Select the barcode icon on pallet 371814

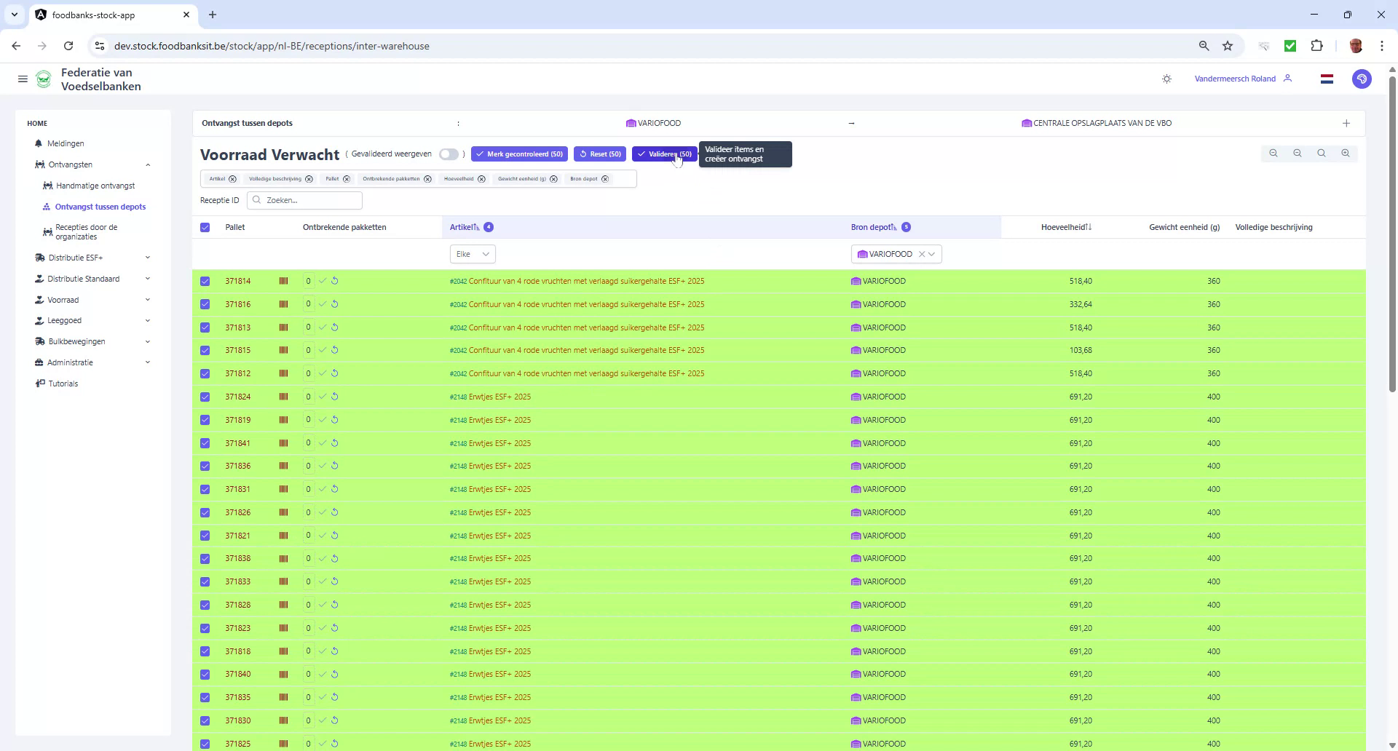tap(283, 281)
